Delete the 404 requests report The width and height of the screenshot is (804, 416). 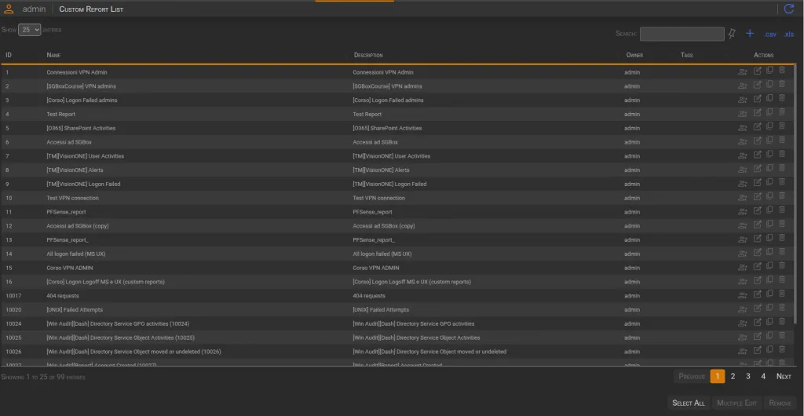(782, 294)
